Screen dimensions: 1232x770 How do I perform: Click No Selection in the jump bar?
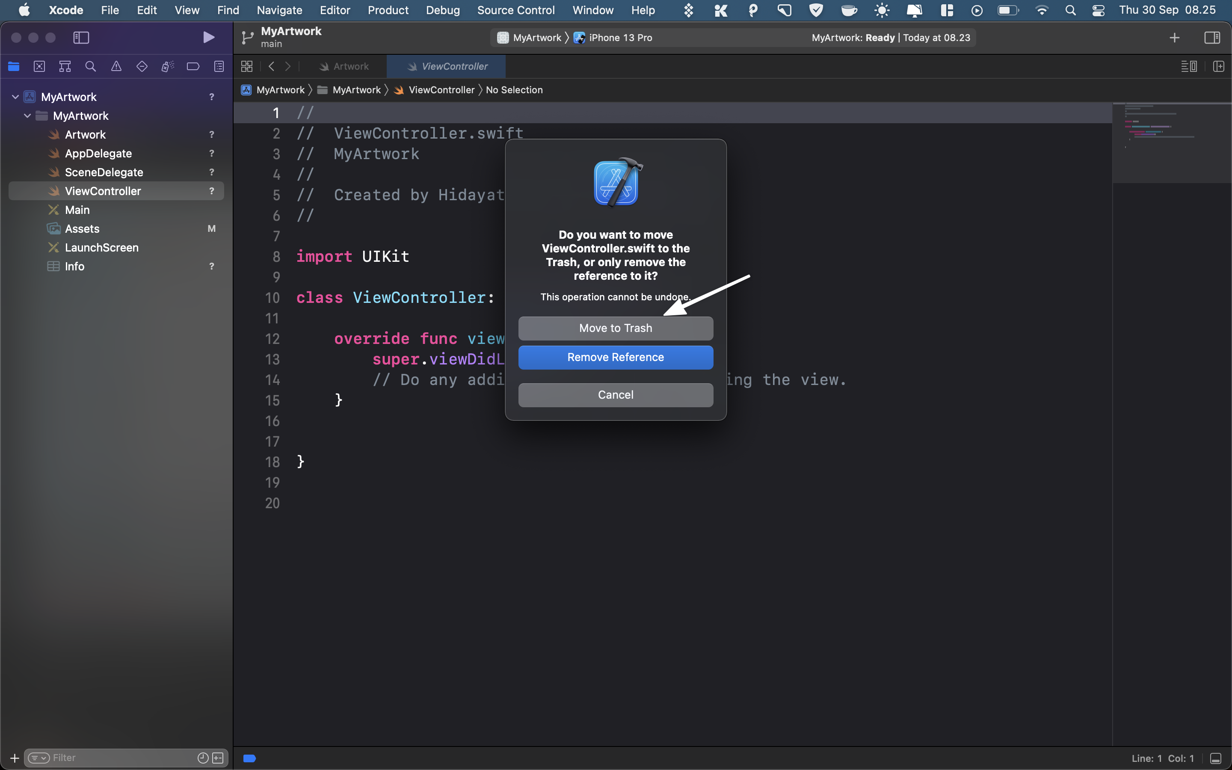tap(514, 90)
